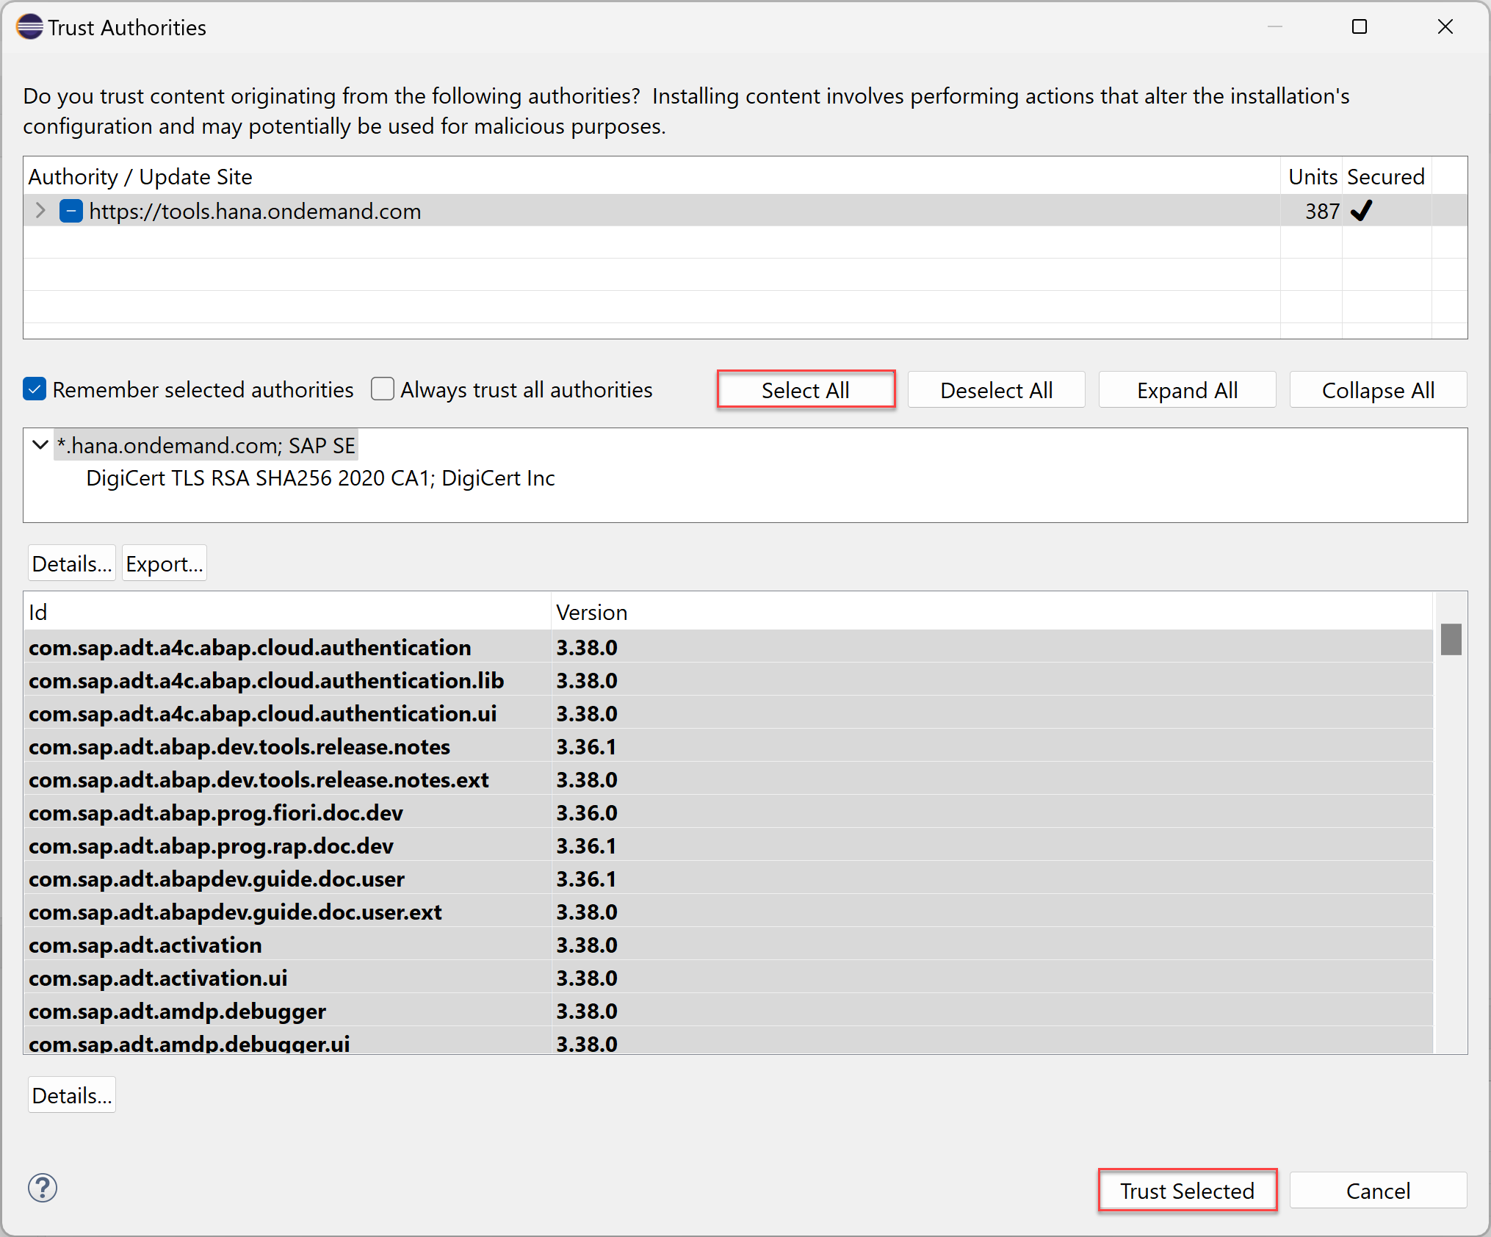Uncheck Remember selected authorities
This screenshot has width=1491, height=1237.
coord(35,389)
